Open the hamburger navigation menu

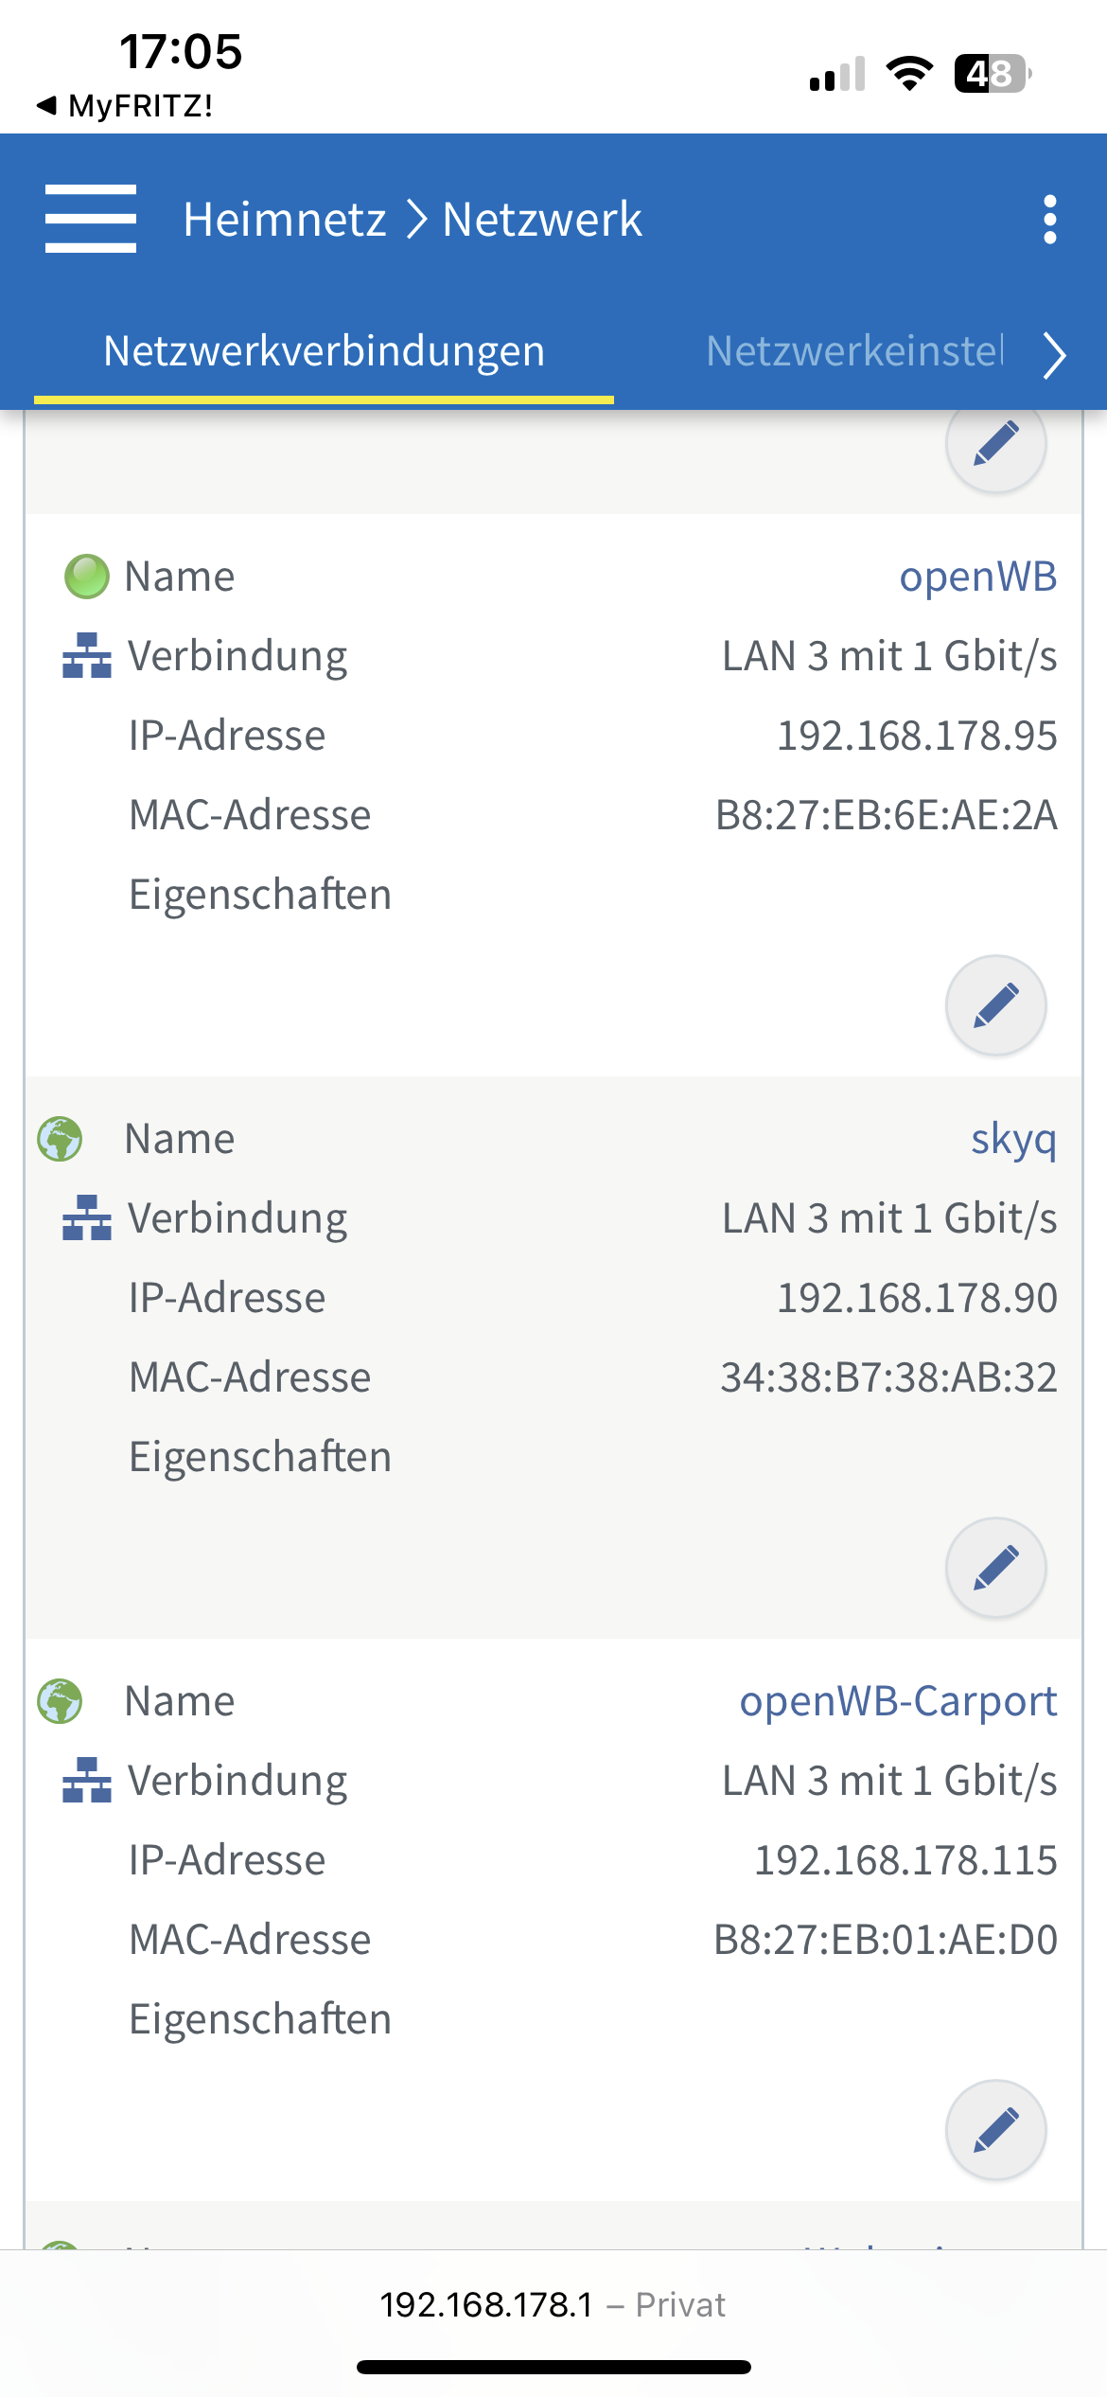coord(91,219)
